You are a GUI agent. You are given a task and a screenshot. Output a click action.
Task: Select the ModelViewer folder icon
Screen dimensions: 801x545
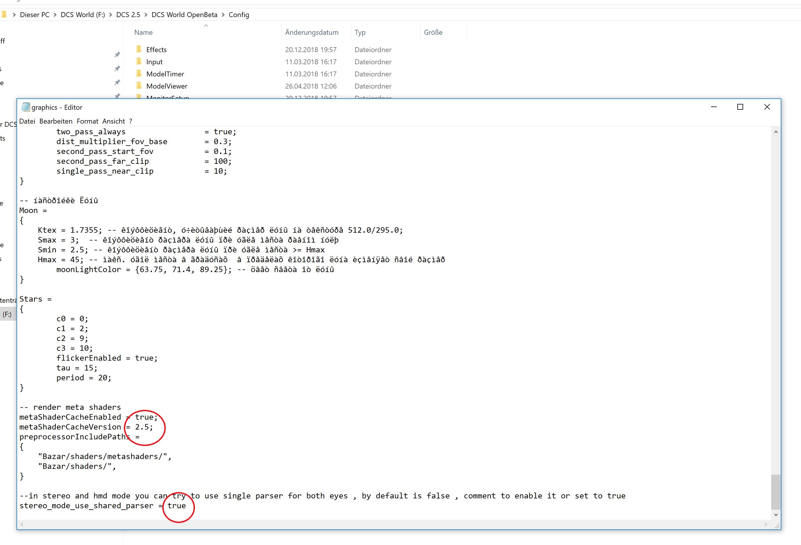pyautogui.click(x=139, y=86)
